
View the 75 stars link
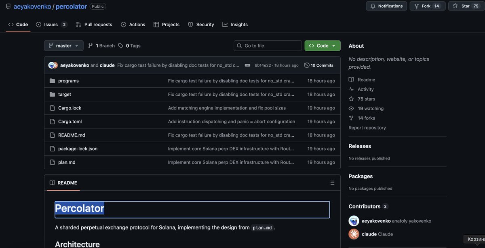point(362,99)
